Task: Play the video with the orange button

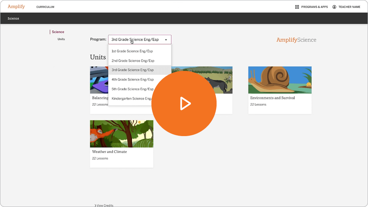Action: [x=184, y=103]
